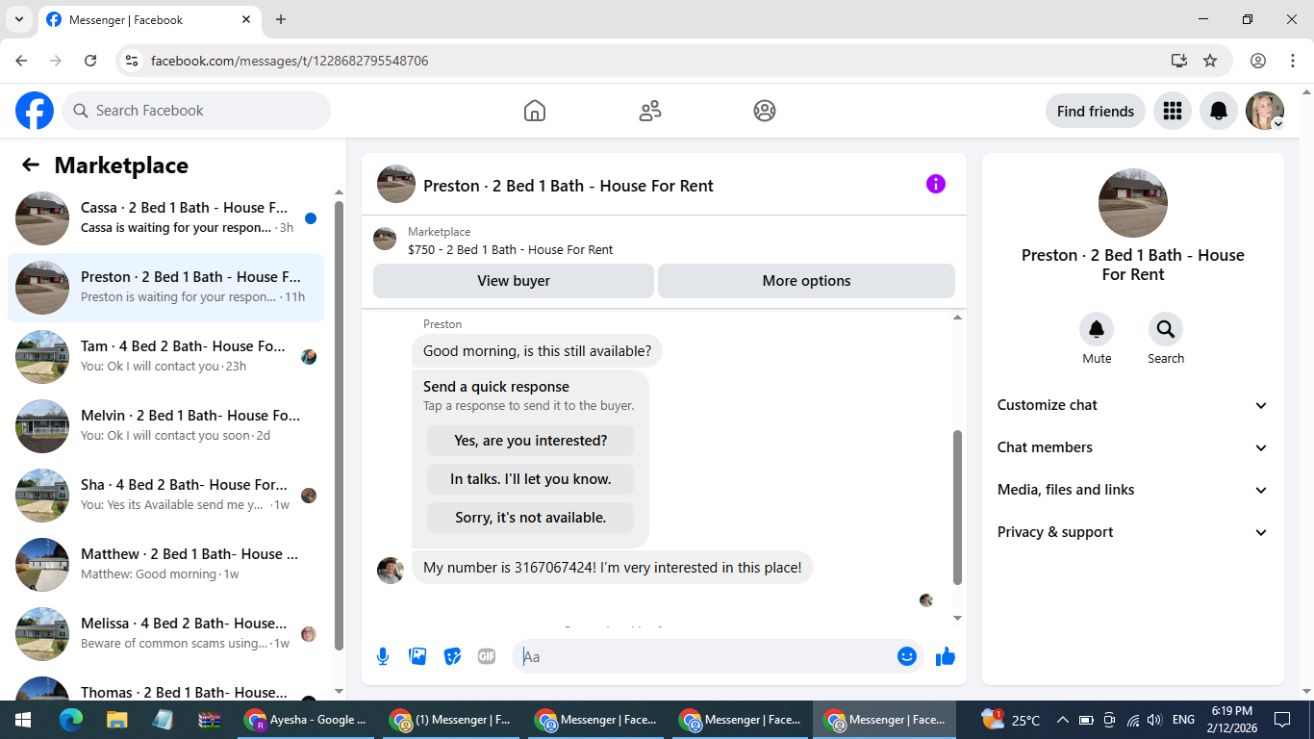
Task: Open the Windows Start menu
Action: click(23, 720)
